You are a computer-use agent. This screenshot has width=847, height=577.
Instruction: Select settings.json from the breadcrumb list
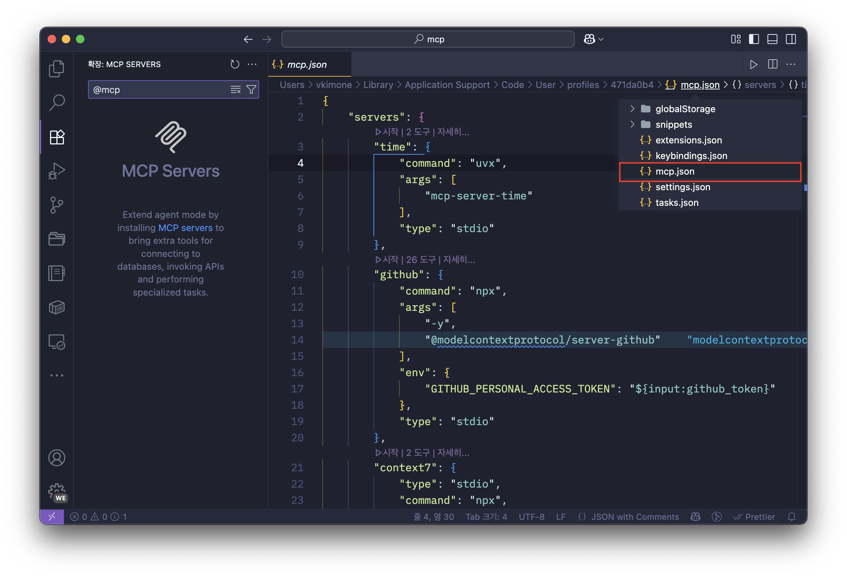tap(683, 187)
